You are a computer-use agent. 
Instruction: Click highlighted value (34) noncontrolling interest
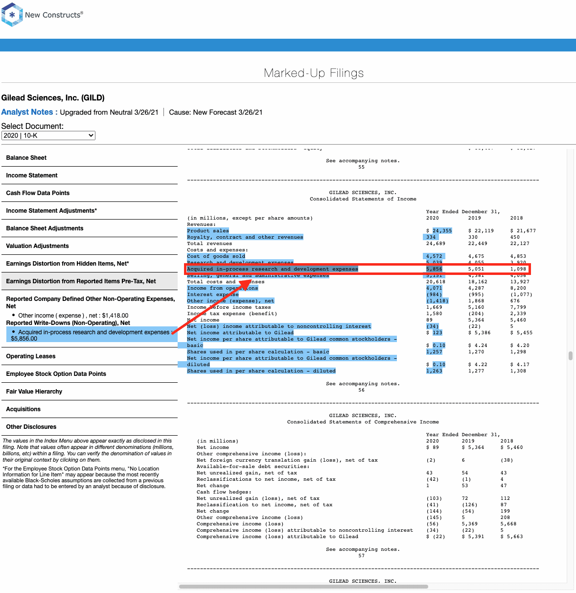(x=433, y=326)
